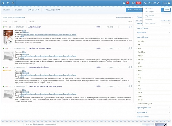Open Приобретение и оплата скрипта title link

40,48
